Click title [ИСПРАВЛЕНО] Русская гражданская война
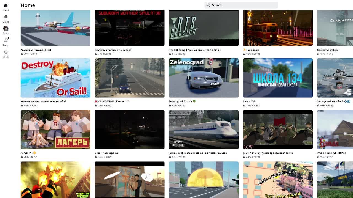The width and height of the screenshot is (353, 198). (x=268, y=153)
